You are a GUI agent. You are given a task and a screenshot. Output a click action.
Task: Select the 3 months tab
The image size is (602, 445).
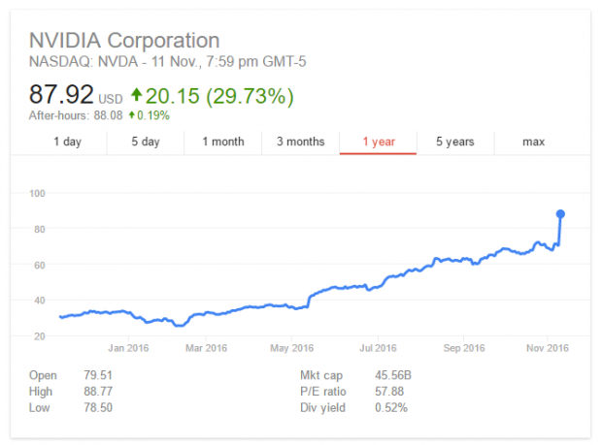301,142
